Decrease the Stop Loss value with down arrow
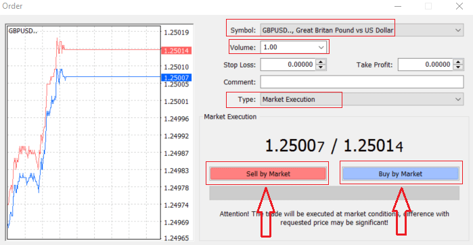Viewport: 473px width, 245px height. click(321, 67)
